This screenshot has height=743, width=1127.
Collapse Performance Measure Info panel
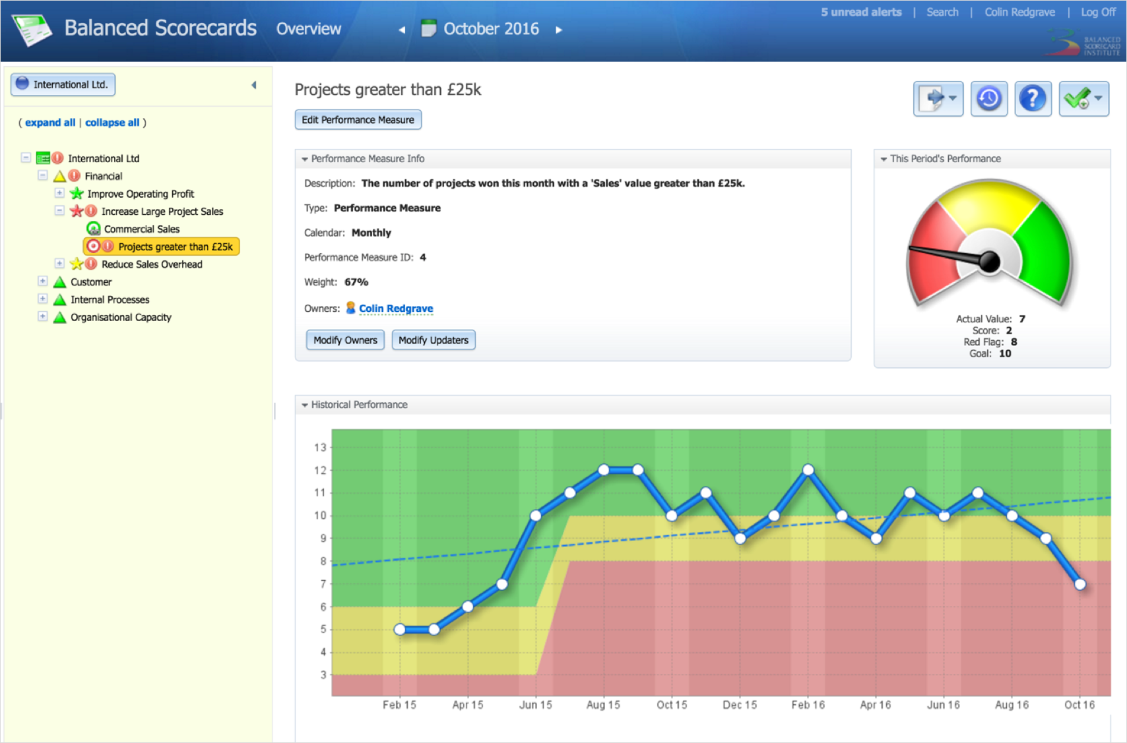tap(305, 159)
